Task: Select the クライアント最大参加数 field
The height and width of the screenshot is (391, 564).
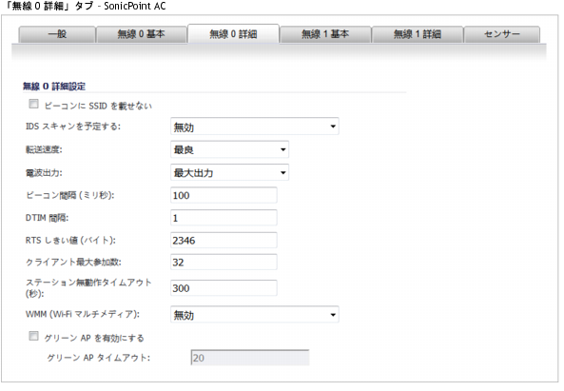Action: pos(224,263)
